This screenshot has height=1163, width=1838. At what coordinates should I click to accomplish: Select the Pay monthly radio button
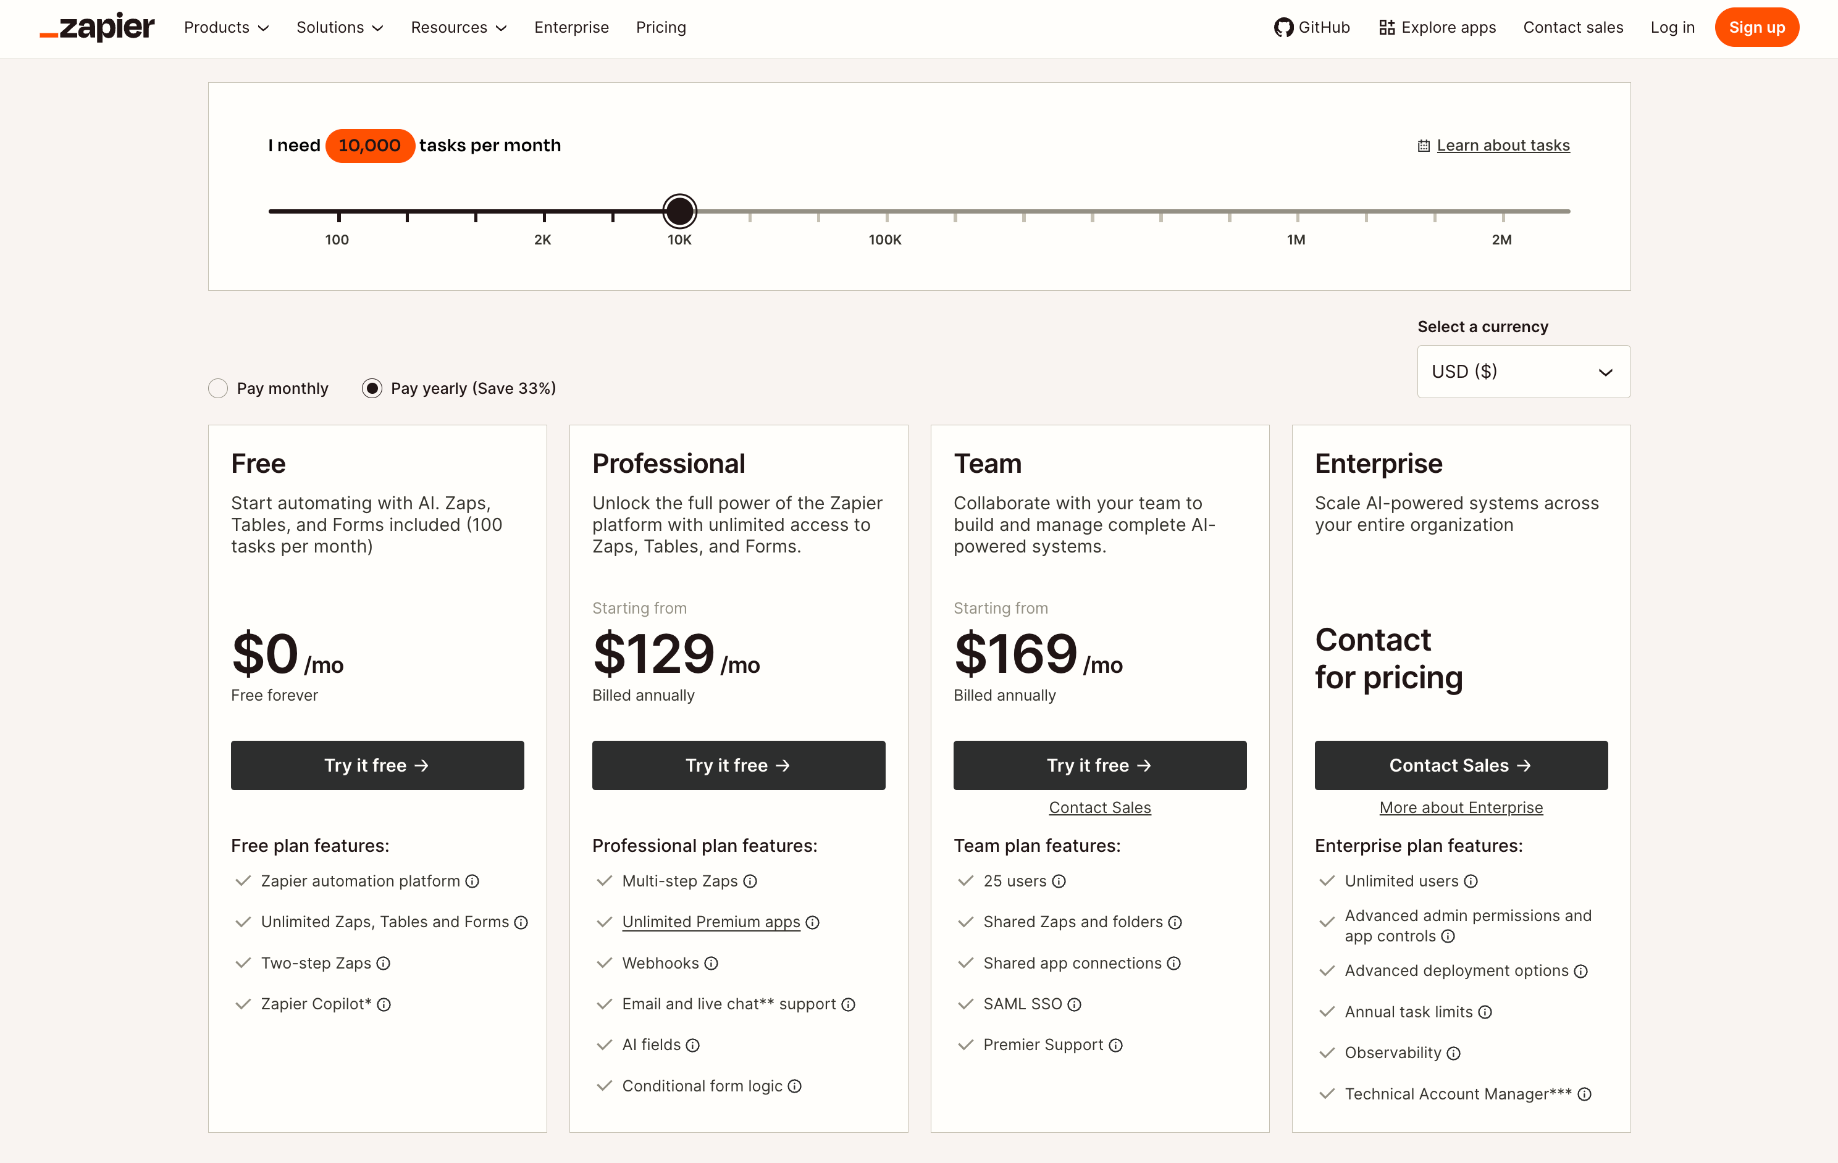point(218,388)
